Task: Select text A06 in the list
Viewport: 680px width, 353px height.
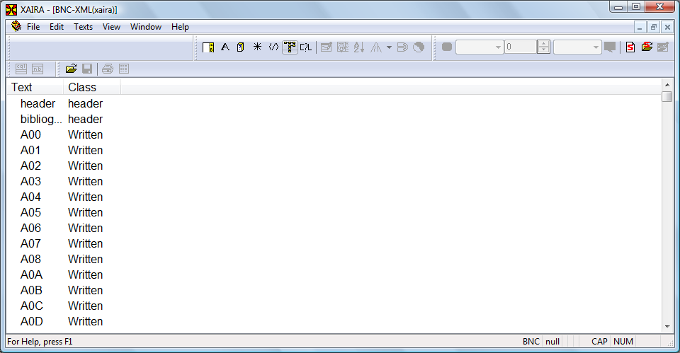Action: coord(30,228)
